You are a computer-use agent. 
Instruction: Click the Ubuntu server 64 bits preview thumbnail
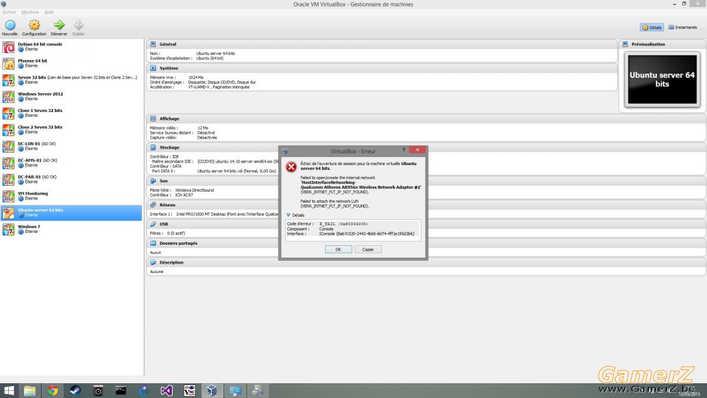[x=662, y=80]
